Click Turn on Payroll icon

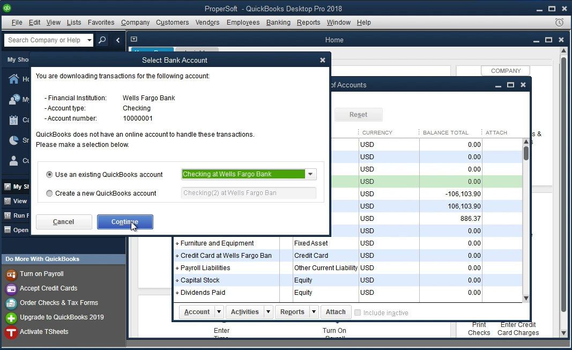point(11,274)
